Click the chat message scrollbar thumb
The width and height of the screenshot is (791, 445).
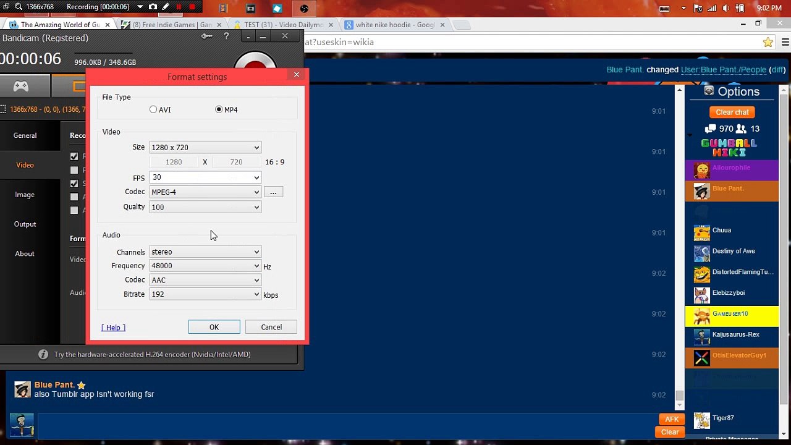[679, 396]
